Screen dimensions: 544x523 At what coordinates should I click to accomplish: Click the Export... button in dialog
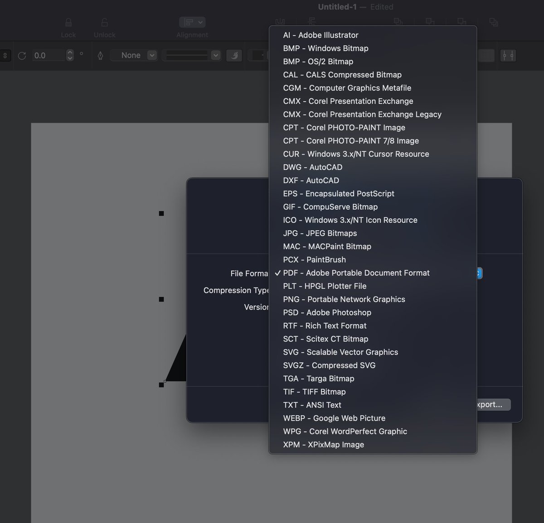[494, 404]
